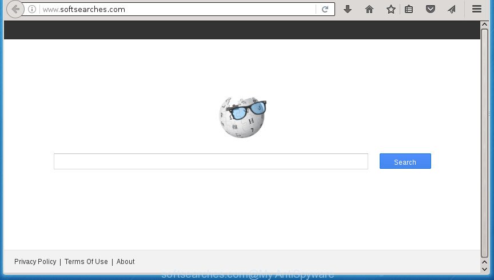Open the Privacy Policy link

35,261
